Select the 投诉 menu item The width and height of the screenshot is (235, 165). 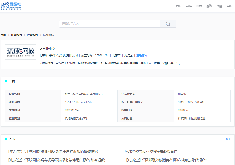199,6
